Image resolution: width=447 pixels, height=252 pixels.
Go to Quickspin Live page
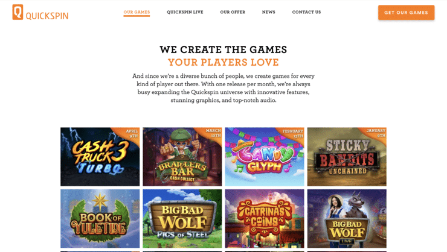pos(185,12)
